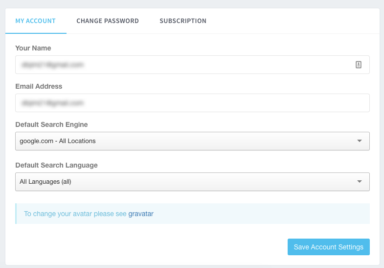
Task: Click the "To change your avatar please see" text
Action: coord(75,214)
